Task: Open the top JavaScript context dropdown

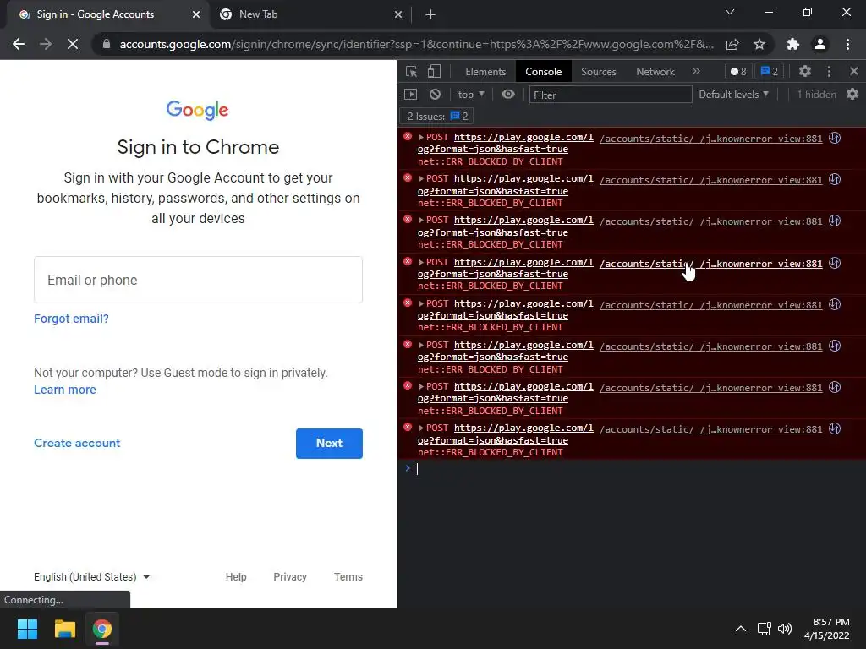Action: (x=470, y=95)
